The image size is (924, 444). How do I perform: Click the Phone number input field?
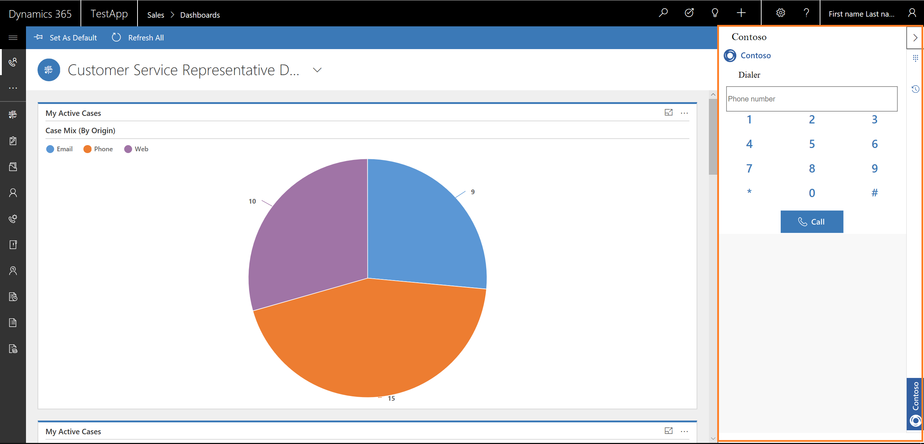coord(811,99)
